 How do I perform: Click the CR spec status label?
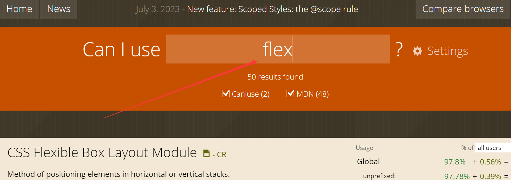[x=221, y=155]
